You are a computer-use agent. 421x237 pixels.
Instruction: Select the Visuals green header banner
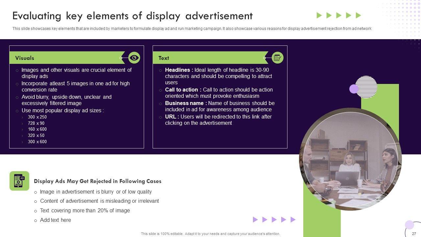tap(66, 58)
